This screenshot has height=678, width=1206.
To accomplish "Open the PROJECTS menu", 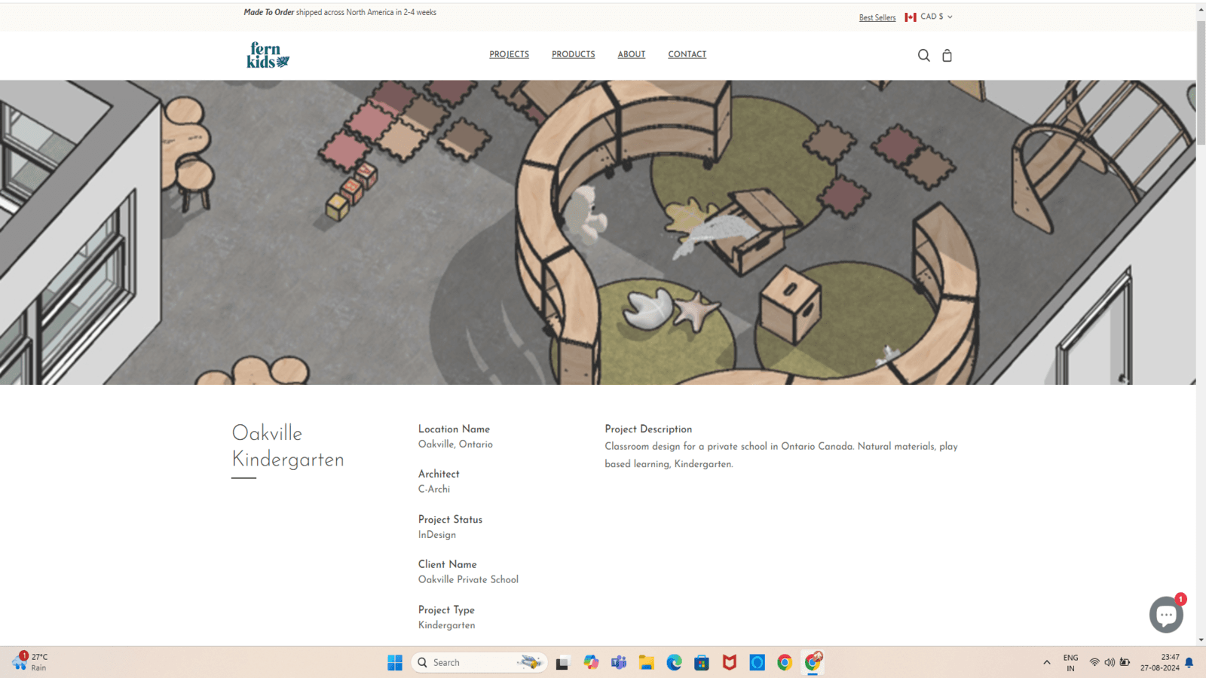I will [509, 54].
